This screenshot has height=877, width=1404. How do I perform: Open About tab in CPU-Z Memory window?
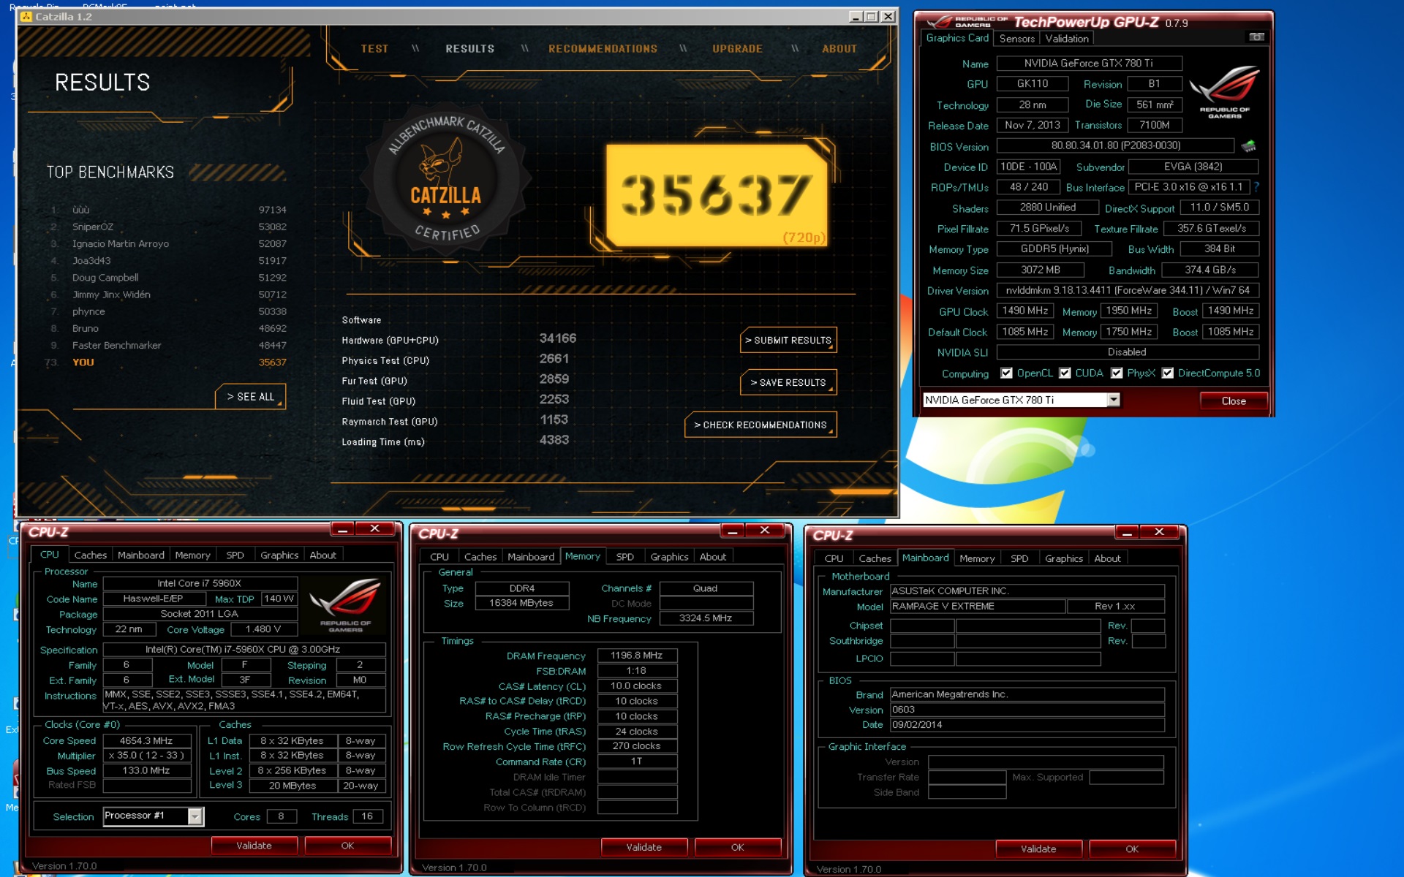point(713,557)
